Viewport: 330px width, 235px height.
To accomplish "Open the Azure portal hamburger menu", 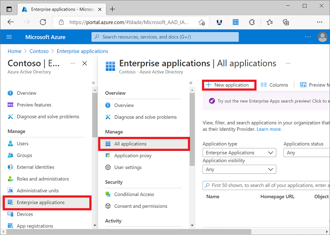I will pyautogui.click(x=9, y=37).
